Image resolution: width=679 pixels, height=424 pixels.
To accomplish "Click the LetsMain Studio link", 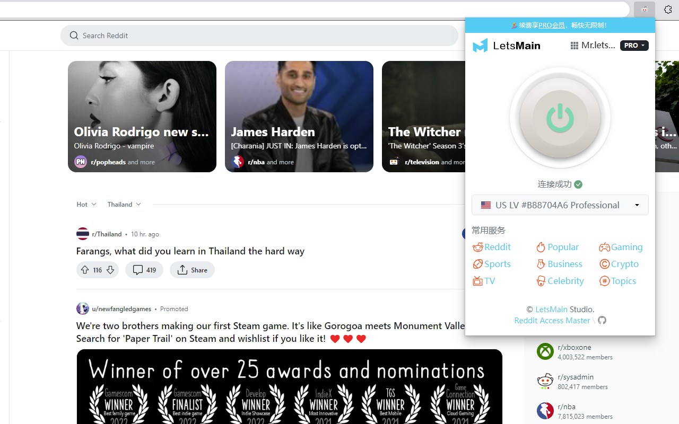I will [x=551, y=309].
